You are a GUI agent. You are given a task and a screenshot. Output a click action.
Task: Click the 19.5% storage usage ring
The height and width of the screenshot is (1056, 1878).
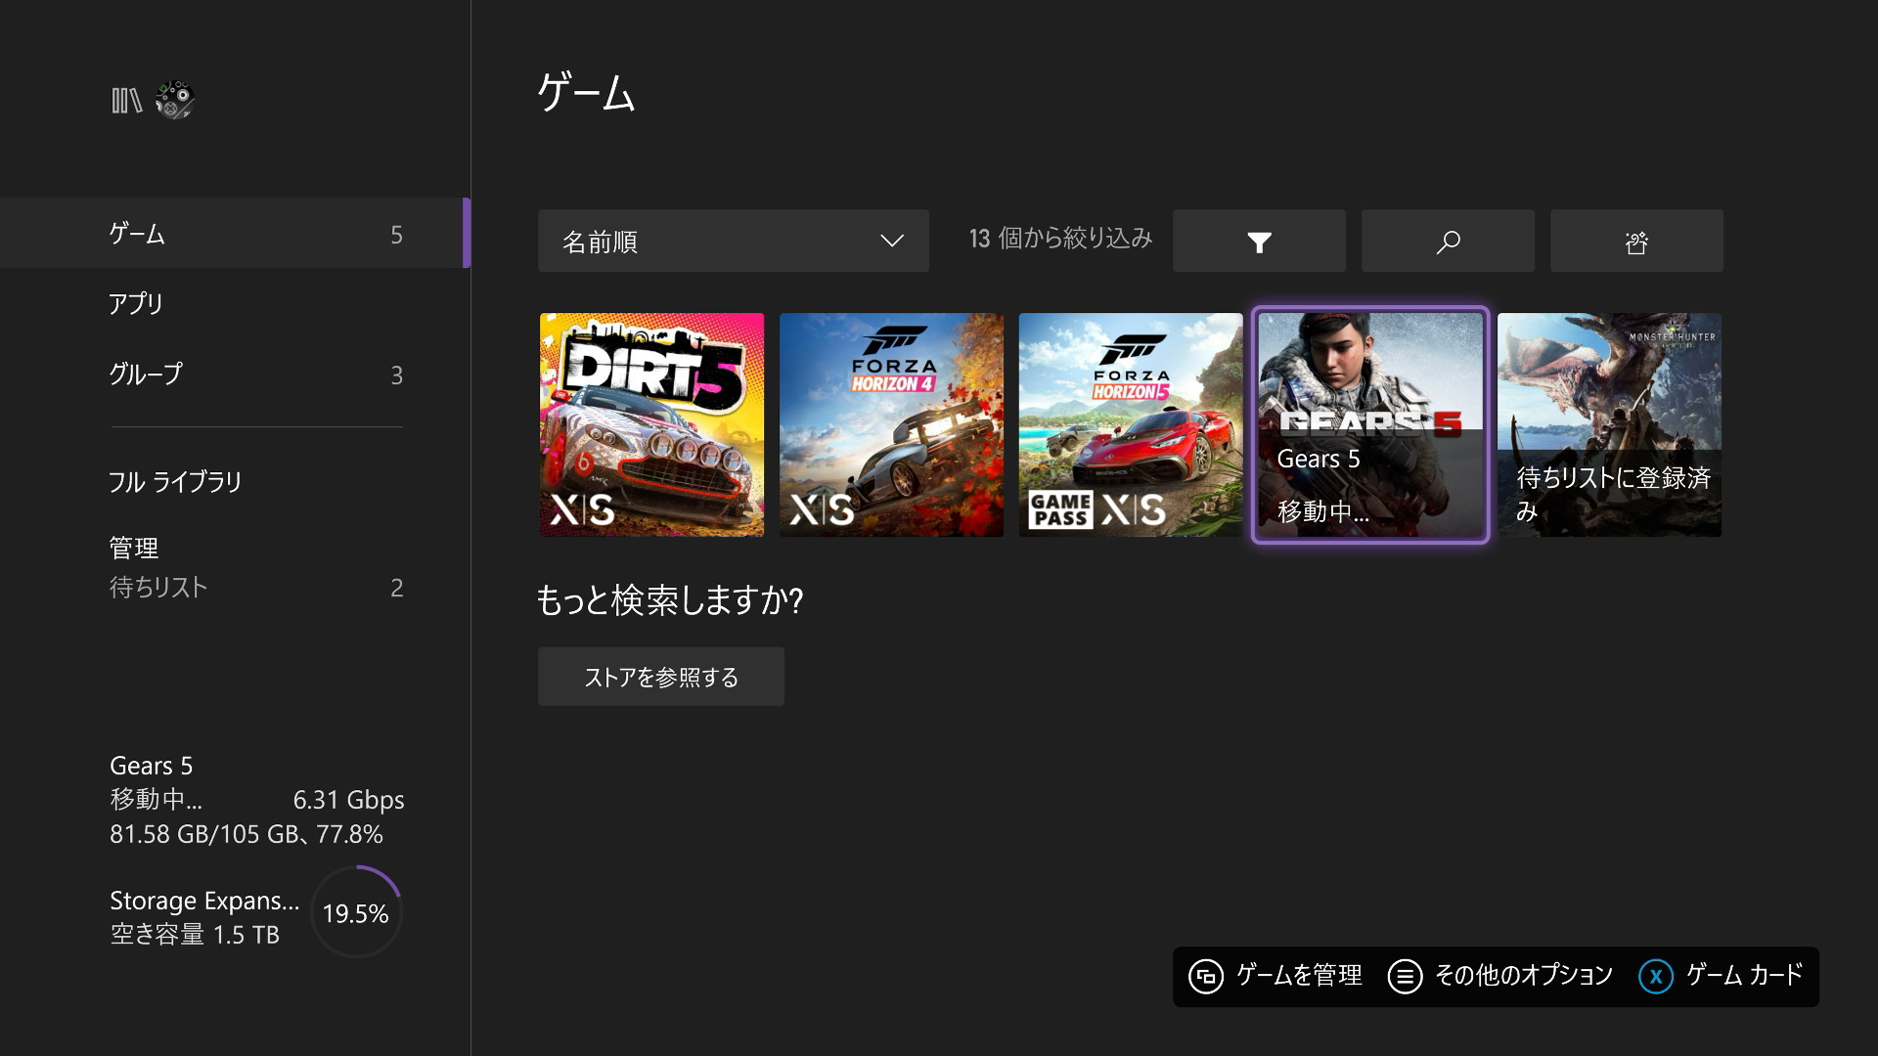coord(356,912)
